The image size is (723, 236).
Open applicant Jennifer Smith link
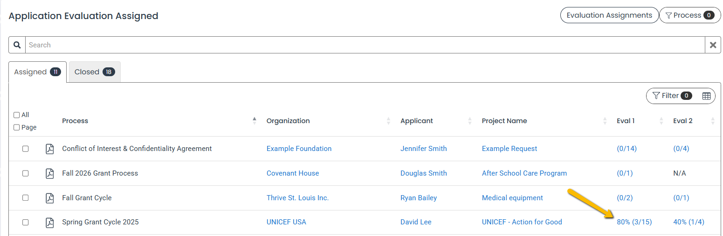(x=423, y=149)
